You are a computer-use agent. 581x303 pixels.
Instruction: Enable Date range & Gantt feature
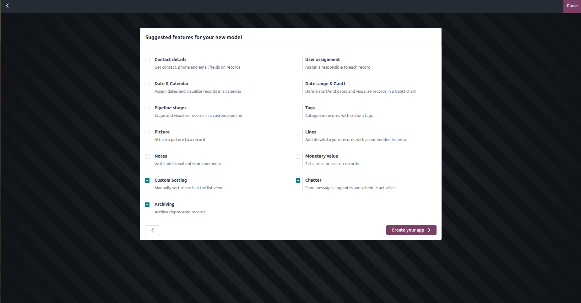tap(298, 84)
